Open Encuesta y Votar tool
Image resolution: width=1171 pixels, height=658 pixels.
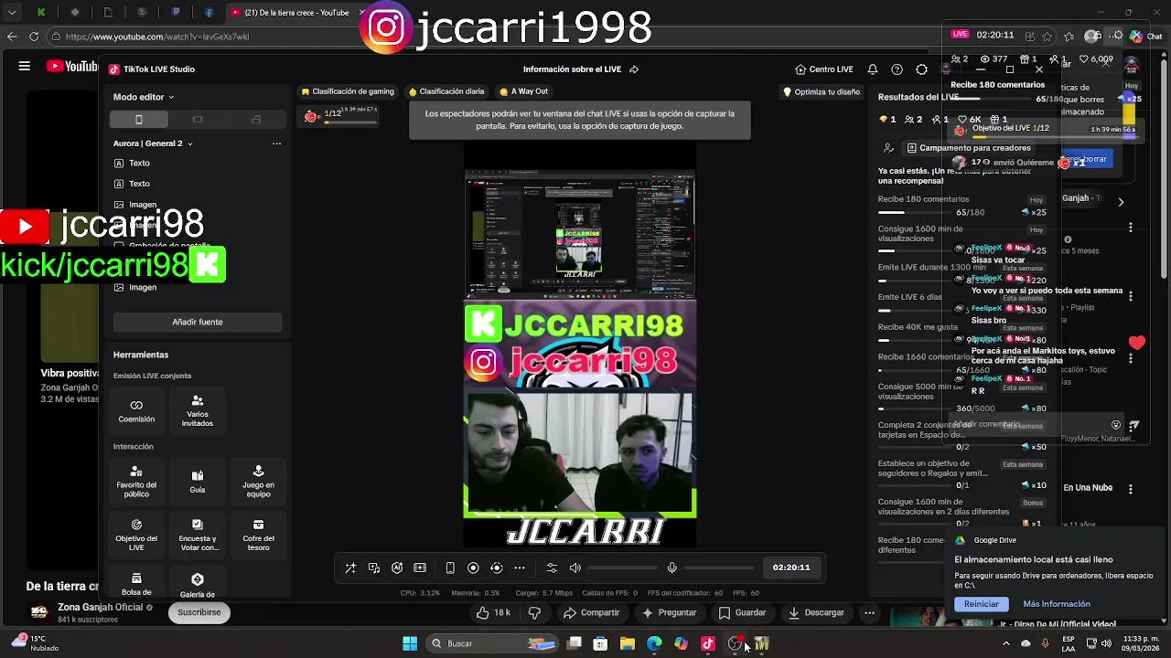(197, 536)
